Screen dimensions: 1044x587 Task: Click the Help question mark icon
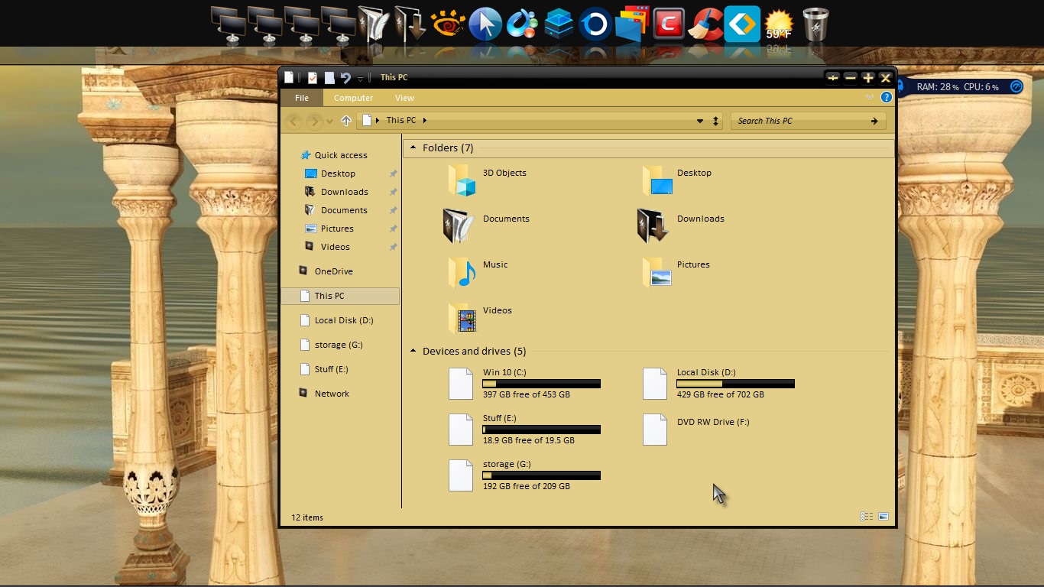pyautogui.click(x=887, y=97)
